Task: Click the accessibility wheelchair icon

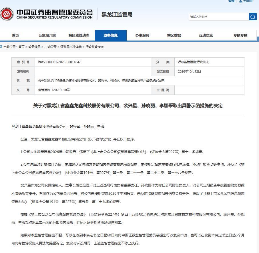Action: pyautogui.click(x=241, y=1)
